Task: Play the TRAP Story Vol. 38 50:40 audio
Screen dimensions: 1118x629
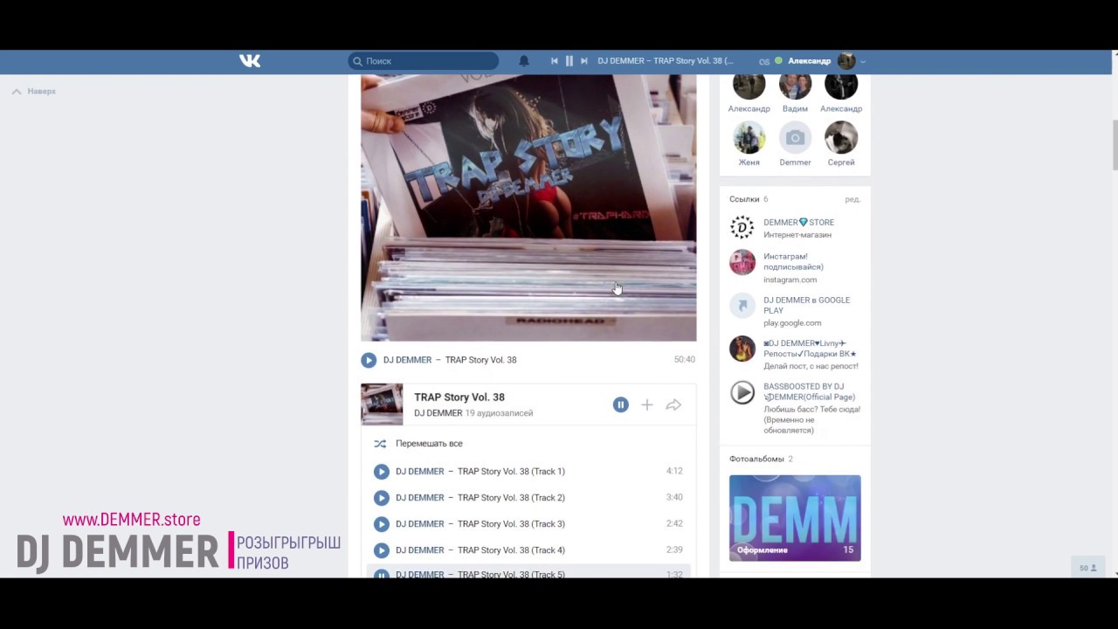Action: (x=369, y=360)
